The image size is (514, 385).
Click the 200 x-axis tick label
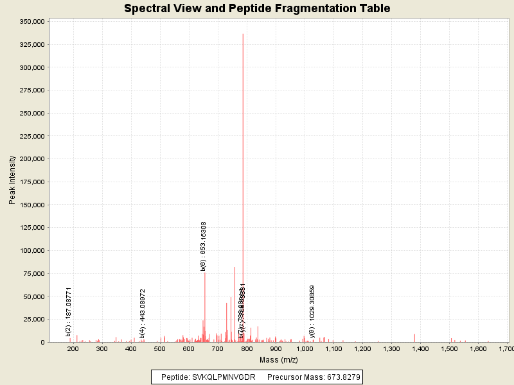point(73,348)
